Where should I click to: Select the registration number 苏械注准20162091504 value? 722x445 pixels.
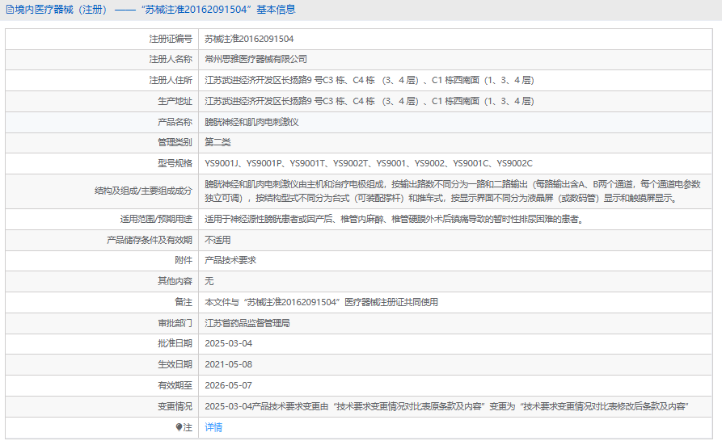249,39
